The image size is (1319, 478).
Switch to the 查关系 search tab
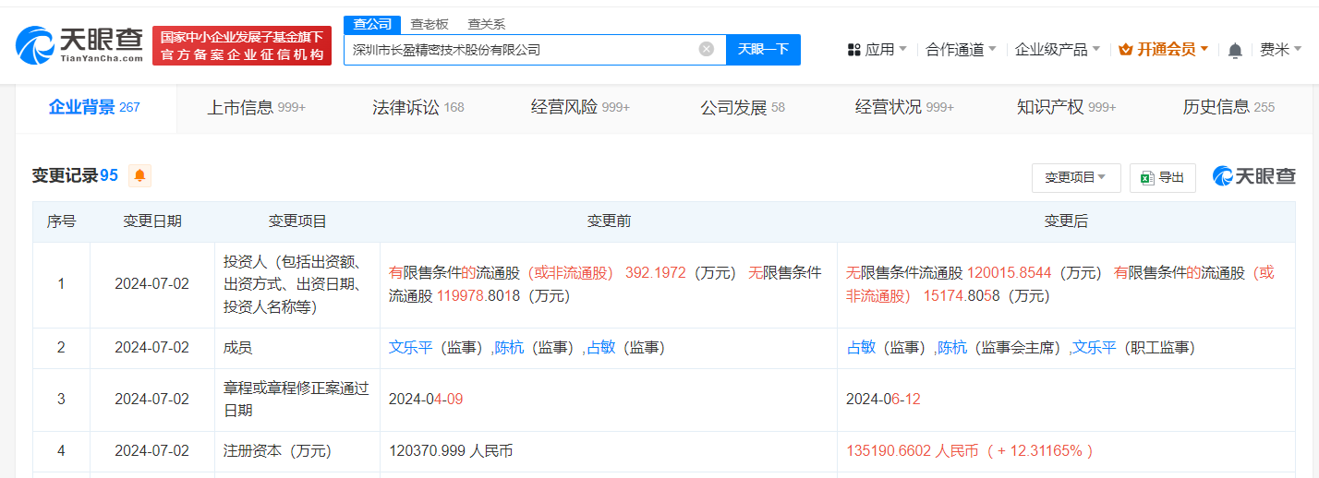[x=486, y=24]
